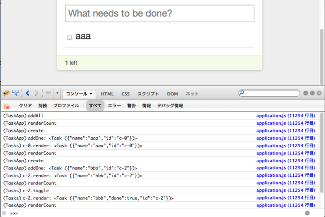The image size is (325, 217).
Task: Select the c-2.toggle log entry
Action: [x=160, y=191]
